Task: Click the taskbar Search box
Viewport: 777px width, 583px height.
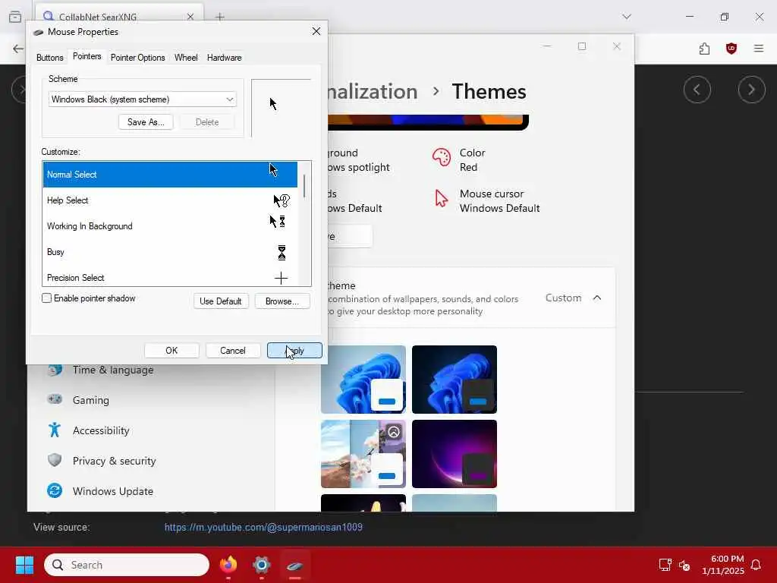Action: [x=127, y=565]
